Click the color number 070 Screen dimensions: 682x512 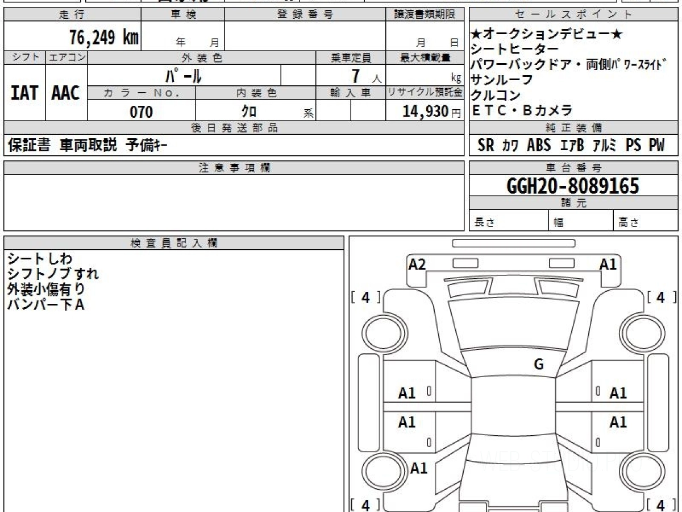[x=142, y=112]
